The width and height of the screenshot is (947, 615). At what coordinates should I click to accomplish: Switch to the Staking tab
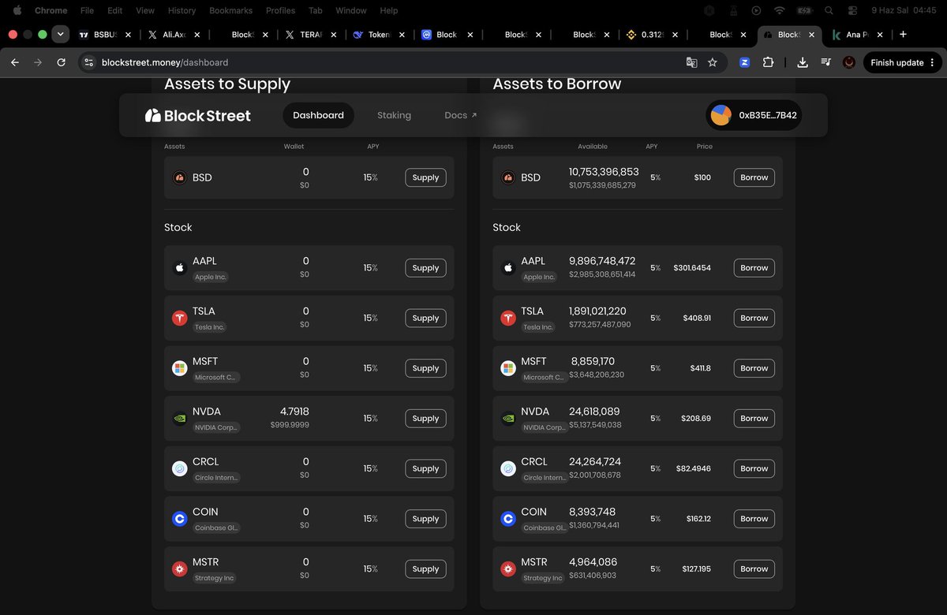394,115
